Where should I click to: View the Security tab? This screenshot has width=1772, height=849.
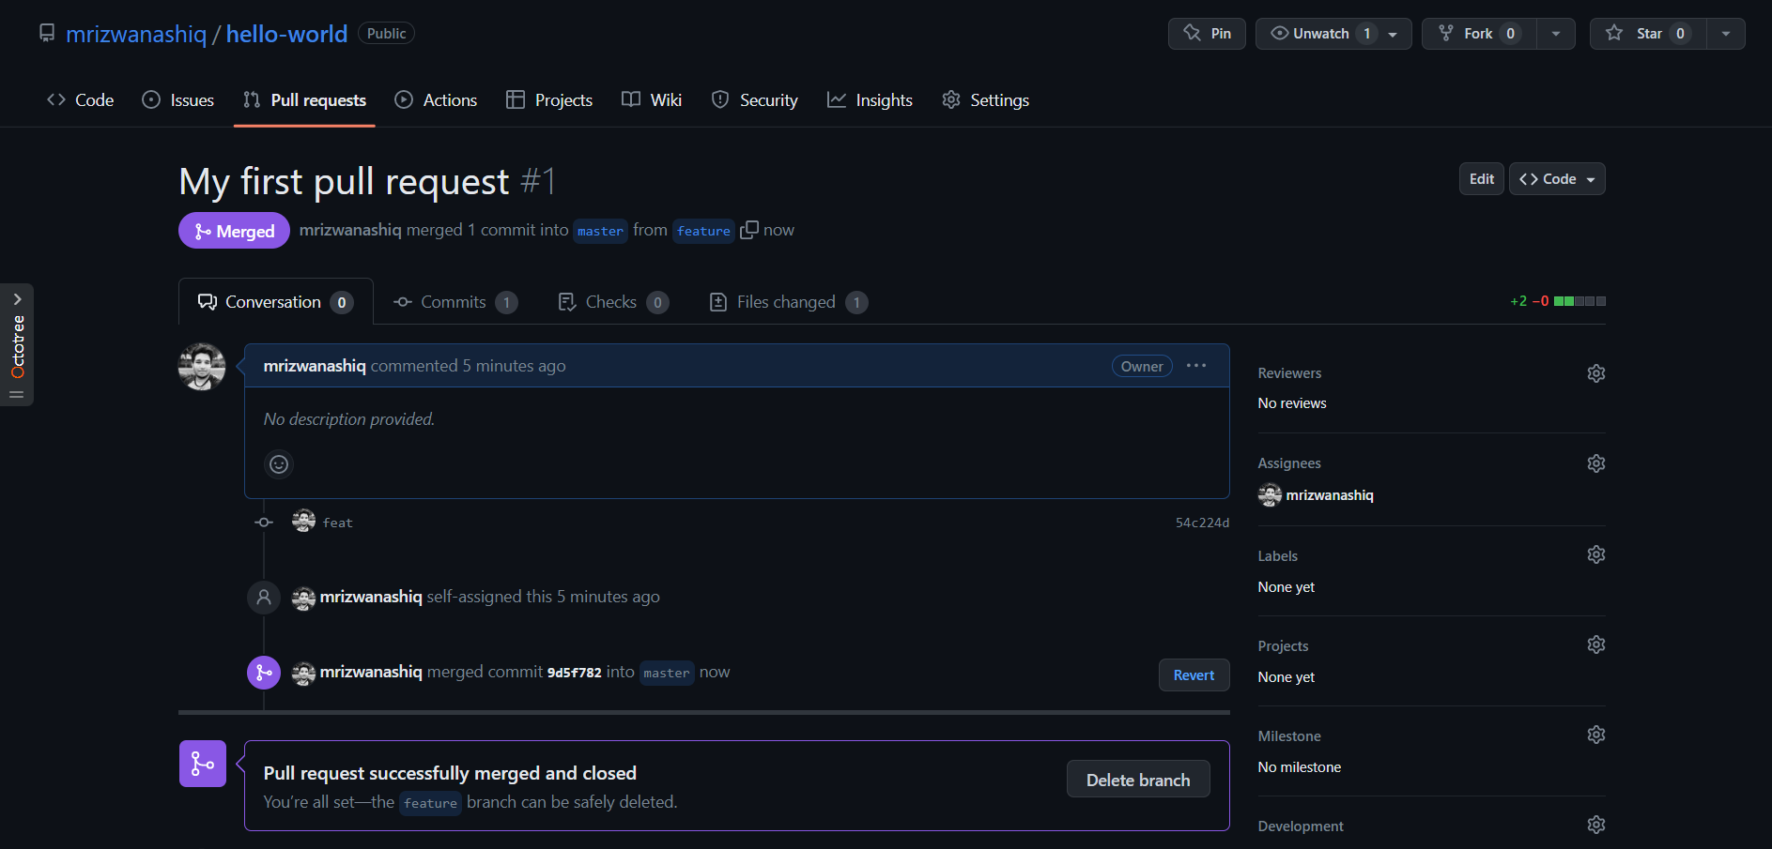coord(755,100)
